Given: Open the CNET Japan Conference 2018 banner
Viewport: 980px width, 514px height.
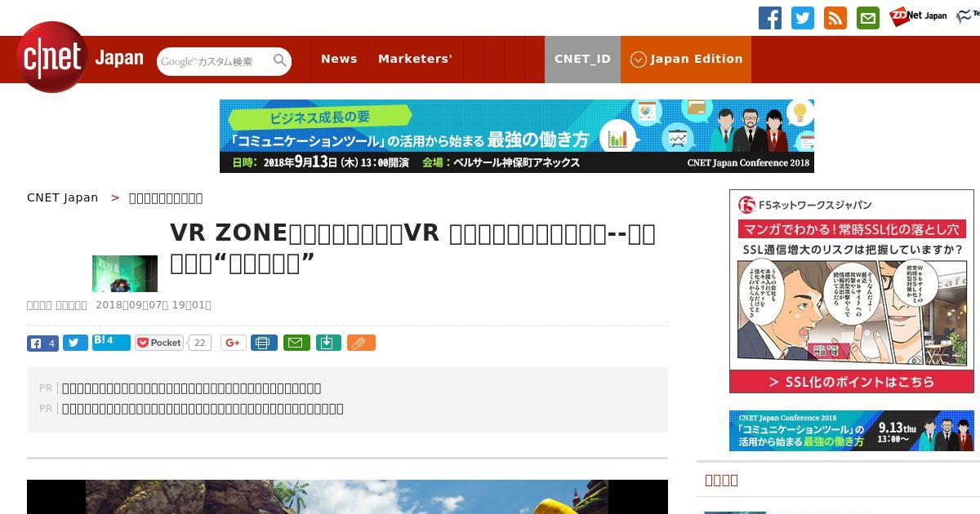Looking at the screenshot, I should pyautogui.click(x=517, y=136).
